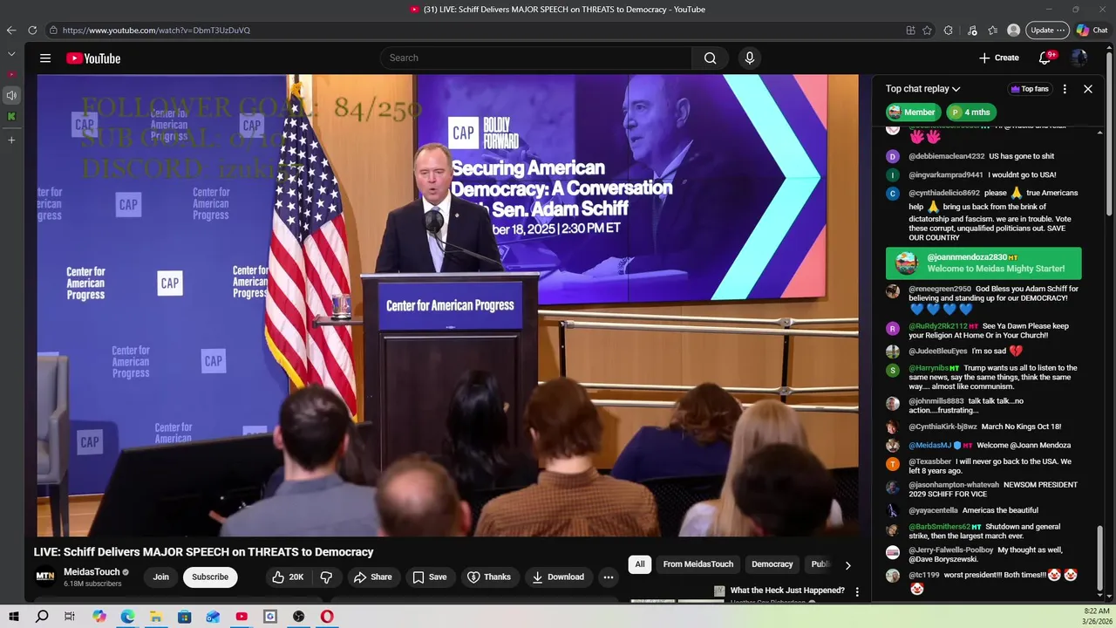Screen dimensions: 1116x628
Task: Click the Welcome to Meidas Mighty Starter banner
Action: pos(983,263)
